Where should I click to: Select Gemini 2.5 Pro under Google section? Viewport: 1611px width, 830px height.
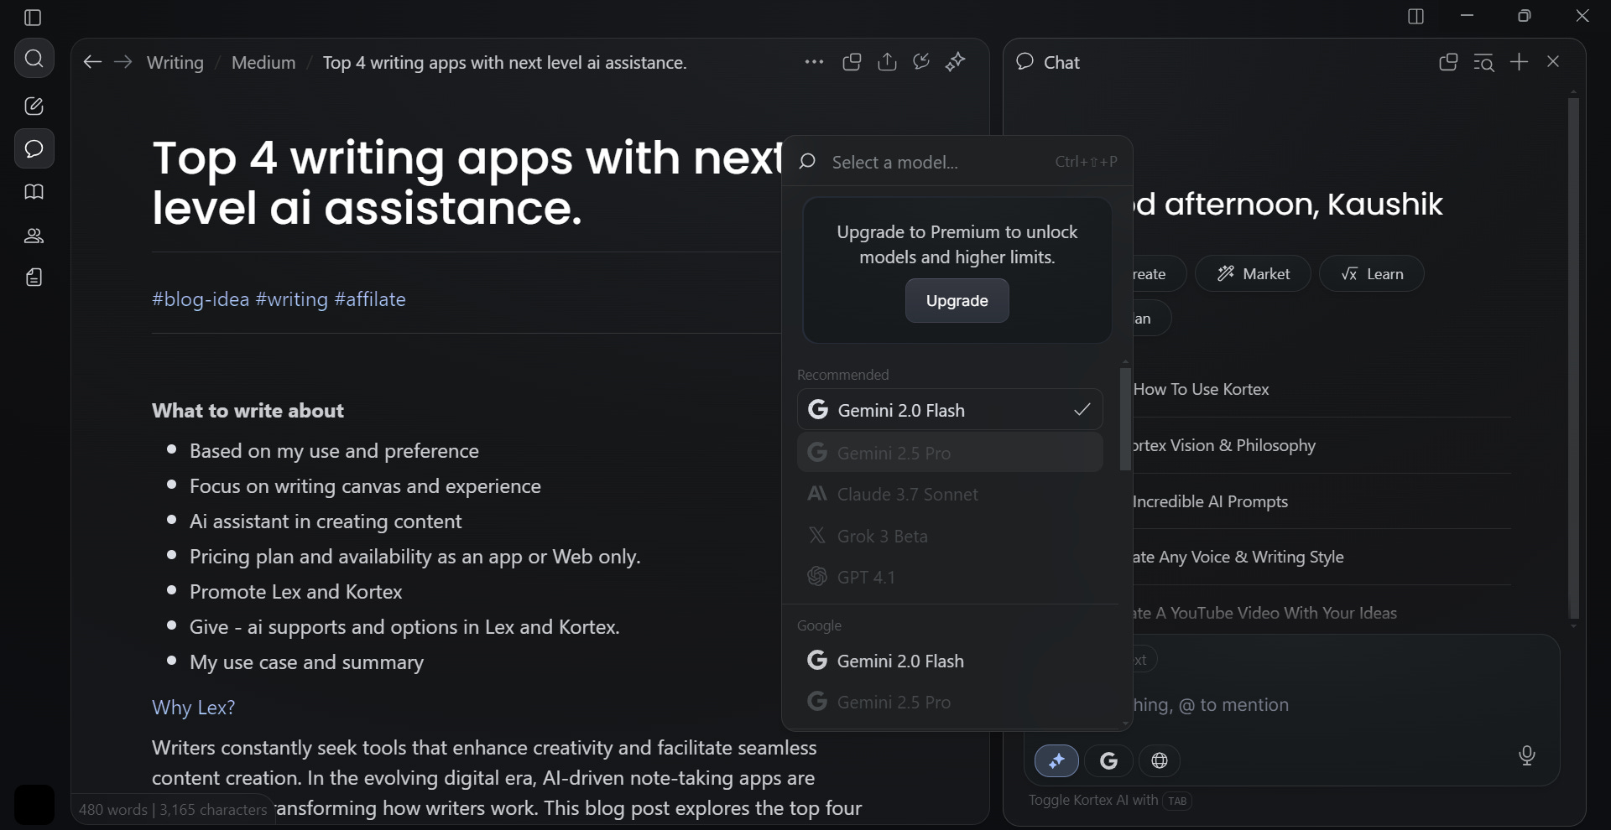coord(950,702)
